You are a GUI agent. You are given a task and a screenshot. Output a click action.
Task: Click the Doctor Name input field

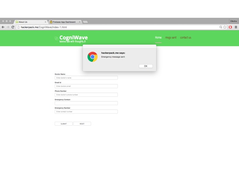86,78
